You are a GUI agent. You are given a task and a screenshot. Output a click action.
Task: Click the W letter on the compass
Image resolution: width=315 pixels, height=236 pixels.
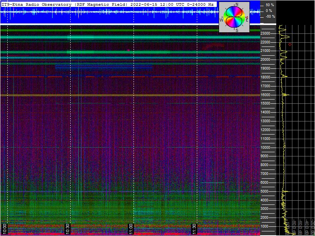pyautogui.click(x=221, y=20)
